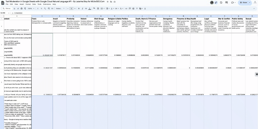Open the 123 more formats menu
This screenshot has width=258, height=129.
tap(52, 9)
